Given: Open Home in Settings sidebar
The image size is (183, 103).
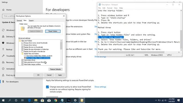Looking at the screenshot, I should (x=7, y=10).
